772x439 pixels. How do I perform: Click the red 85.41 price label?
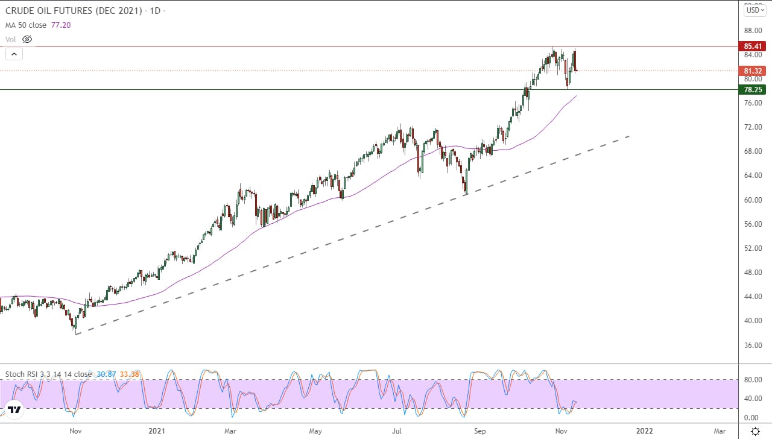pos(754,46)
